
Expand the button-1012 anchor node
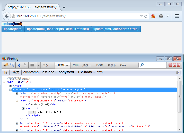(17, 130)
